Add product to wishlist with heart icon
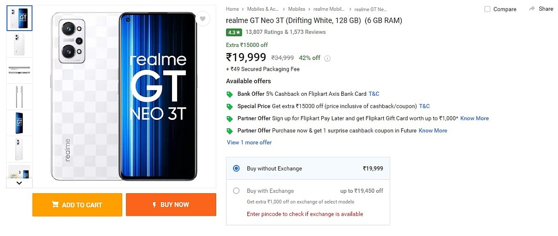The height and width of the screenshot is (236, 558). click(202, 19)
